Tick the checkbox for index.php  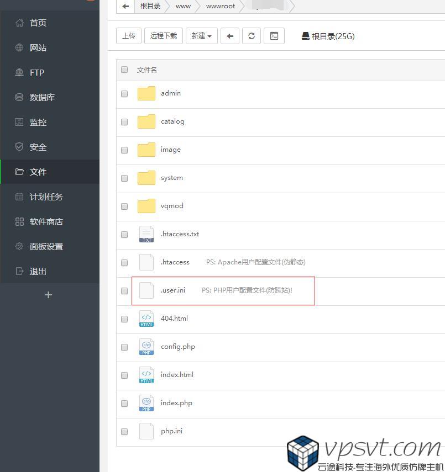pyautogui.click(x=124, y=404)
